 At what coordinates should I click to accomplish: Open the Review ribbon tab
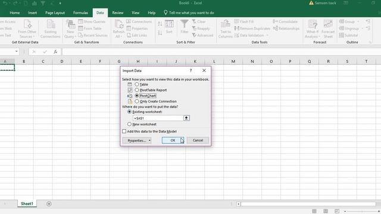coord(118,13)
